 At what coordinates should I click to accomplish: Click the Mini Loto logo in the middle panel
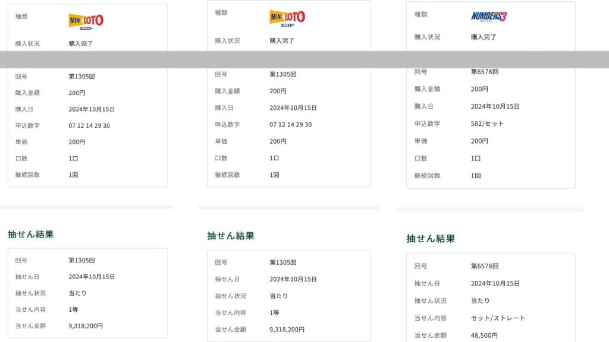click(x=287, y=18)
